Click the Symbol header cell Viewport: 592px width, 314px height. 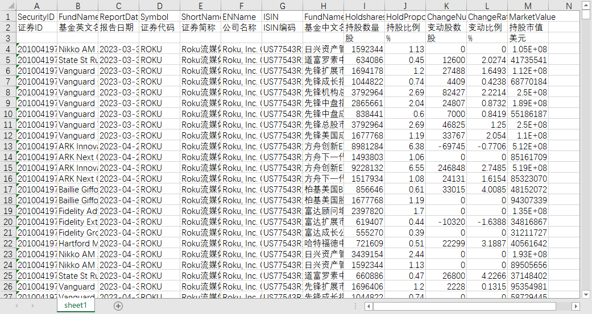point(160,16)
